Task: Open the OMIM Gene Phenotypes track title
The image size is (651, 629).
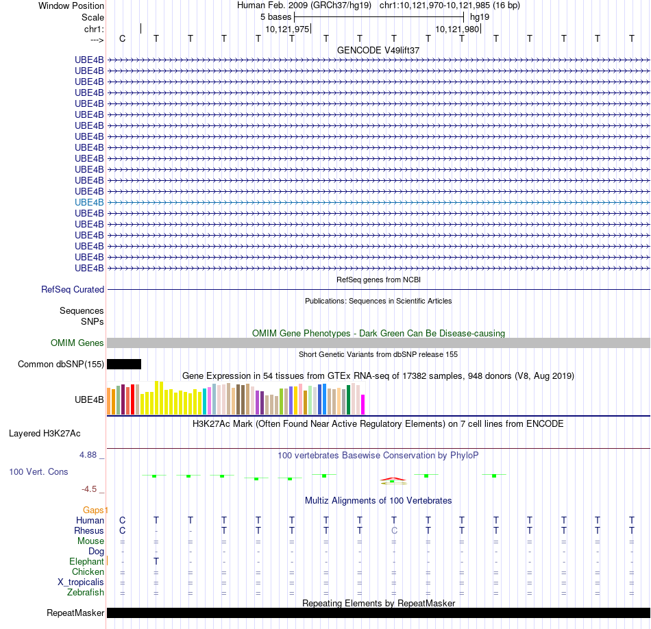Action: [378, 334]
